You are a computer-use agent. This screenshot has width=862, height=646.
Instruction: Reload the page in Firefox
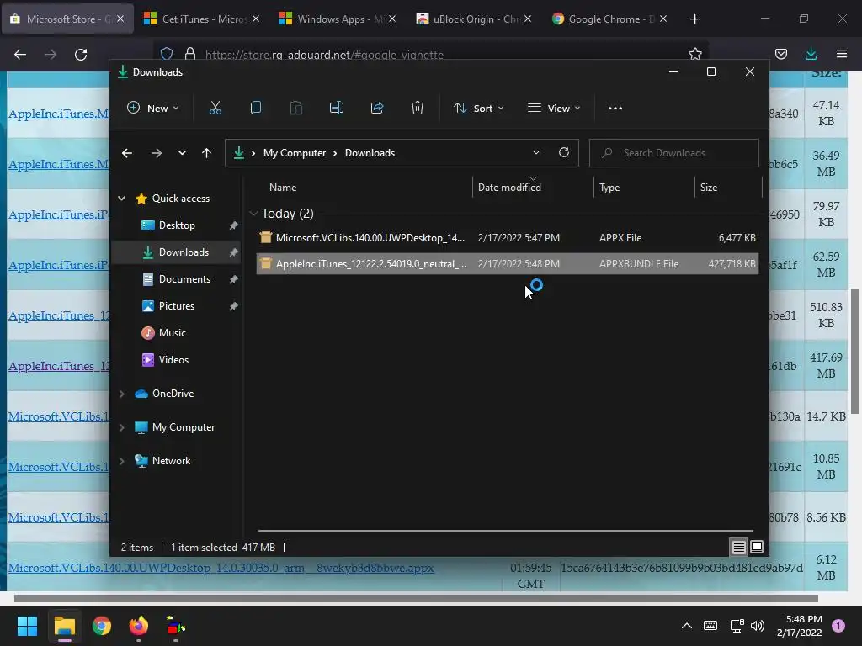81,55
